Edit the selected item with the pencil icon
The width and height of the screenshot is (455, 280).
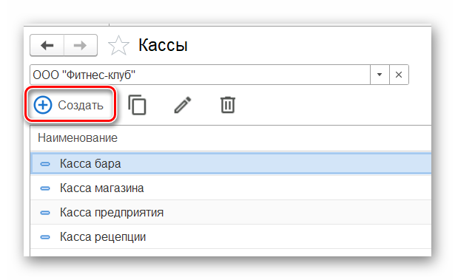183,105
